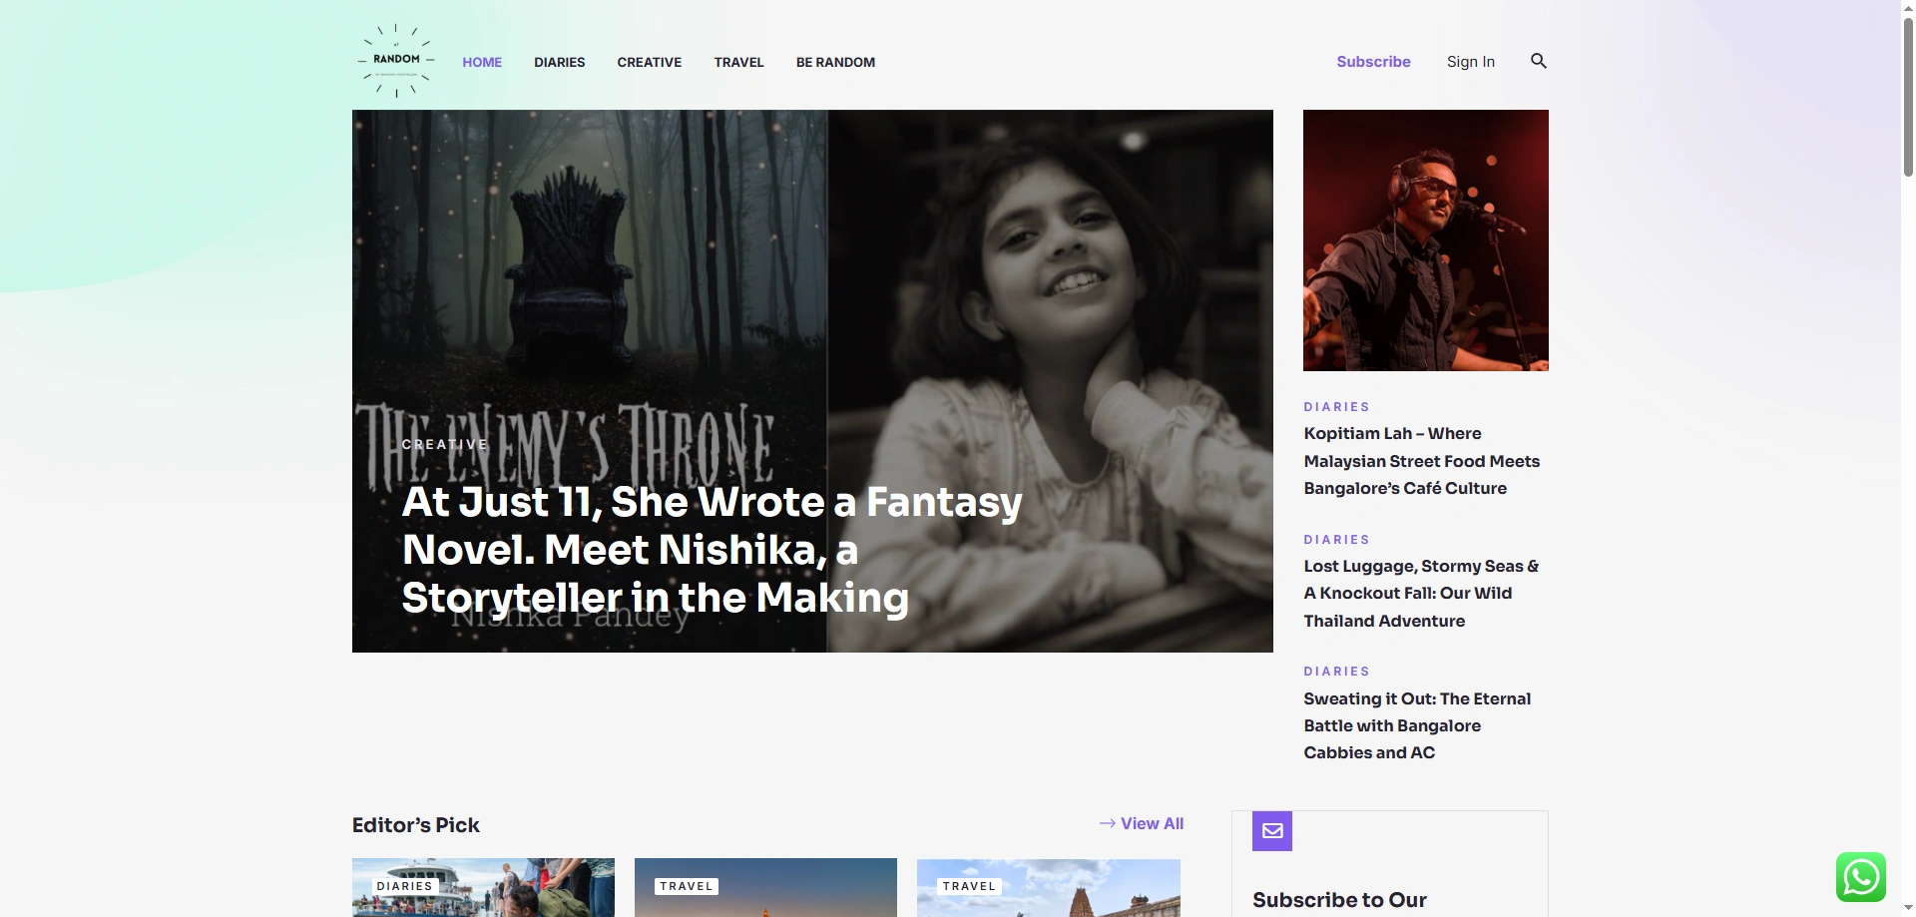
Task: Click the Subscribe link in header
Action: click(x=1373, y=62)
